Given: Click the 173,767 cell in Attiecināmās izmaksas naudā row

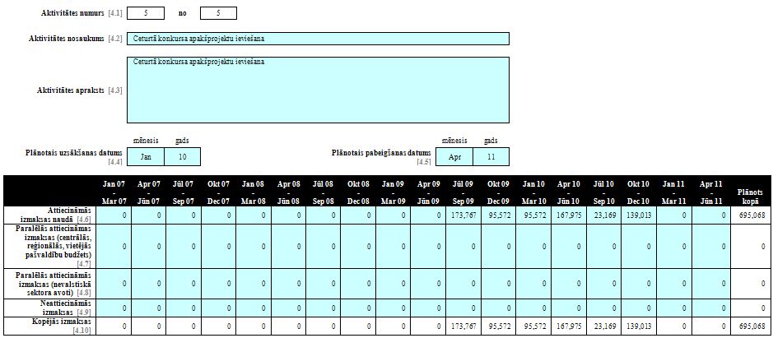Looking at the screenshot, I should pos(463,215).
